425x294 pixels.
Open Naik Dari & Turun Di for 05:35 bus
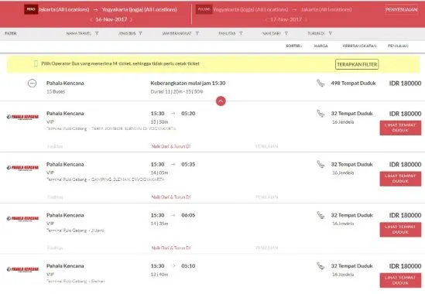pyautogui.click(x=171, y=197)
